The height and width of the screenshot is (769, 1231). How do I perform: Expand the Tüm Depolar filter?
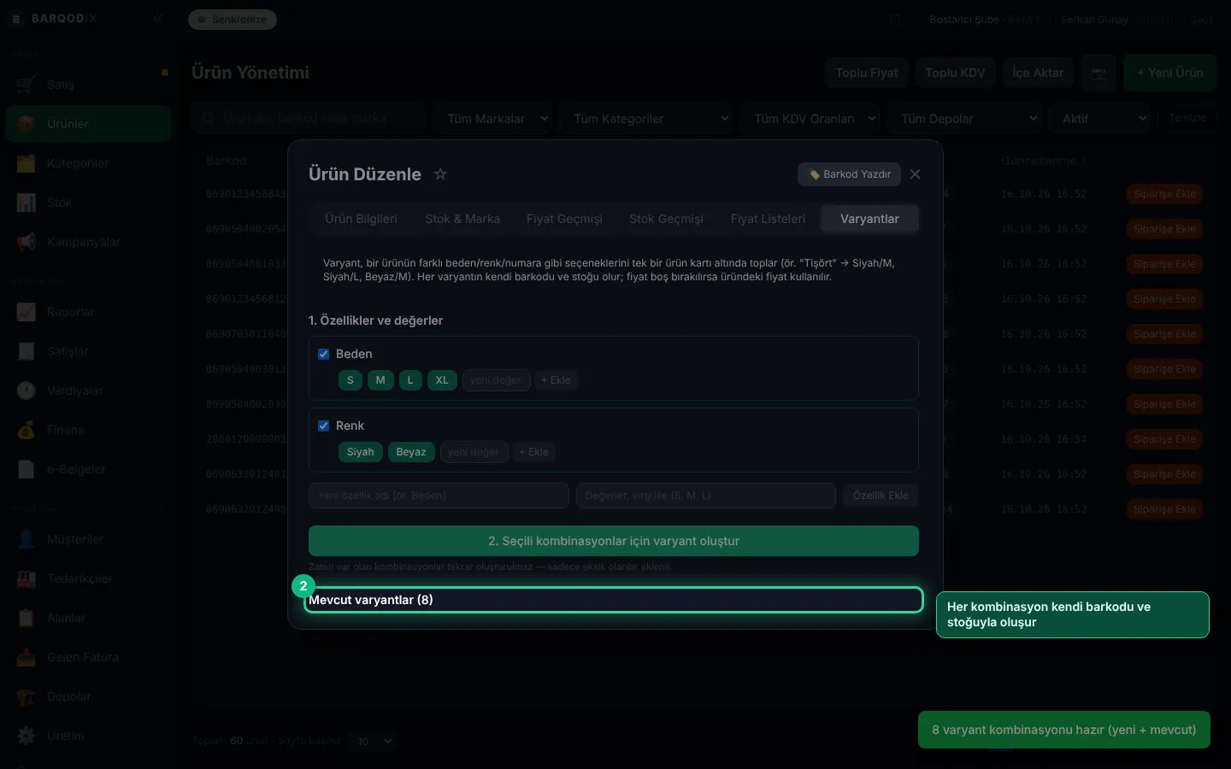tap(964, 119)
